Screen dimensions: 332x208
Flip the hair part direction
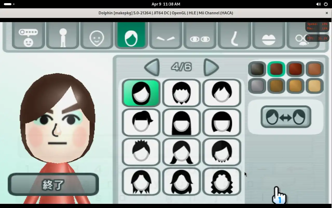click(x=286, y=117)
